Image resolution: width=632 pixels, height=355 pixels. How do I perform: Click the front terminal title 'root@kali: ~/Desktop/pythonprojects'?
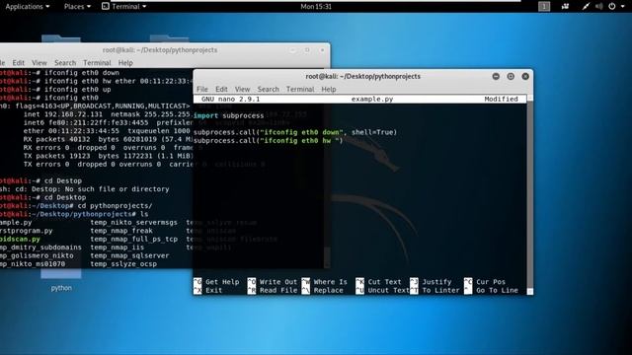pos(362,77)
